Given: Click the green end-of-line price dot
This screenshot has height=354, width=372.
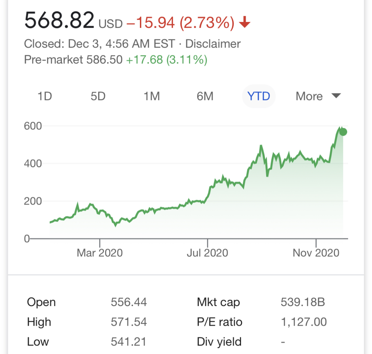Looking at the screenshot, I should tap(343, 132).
